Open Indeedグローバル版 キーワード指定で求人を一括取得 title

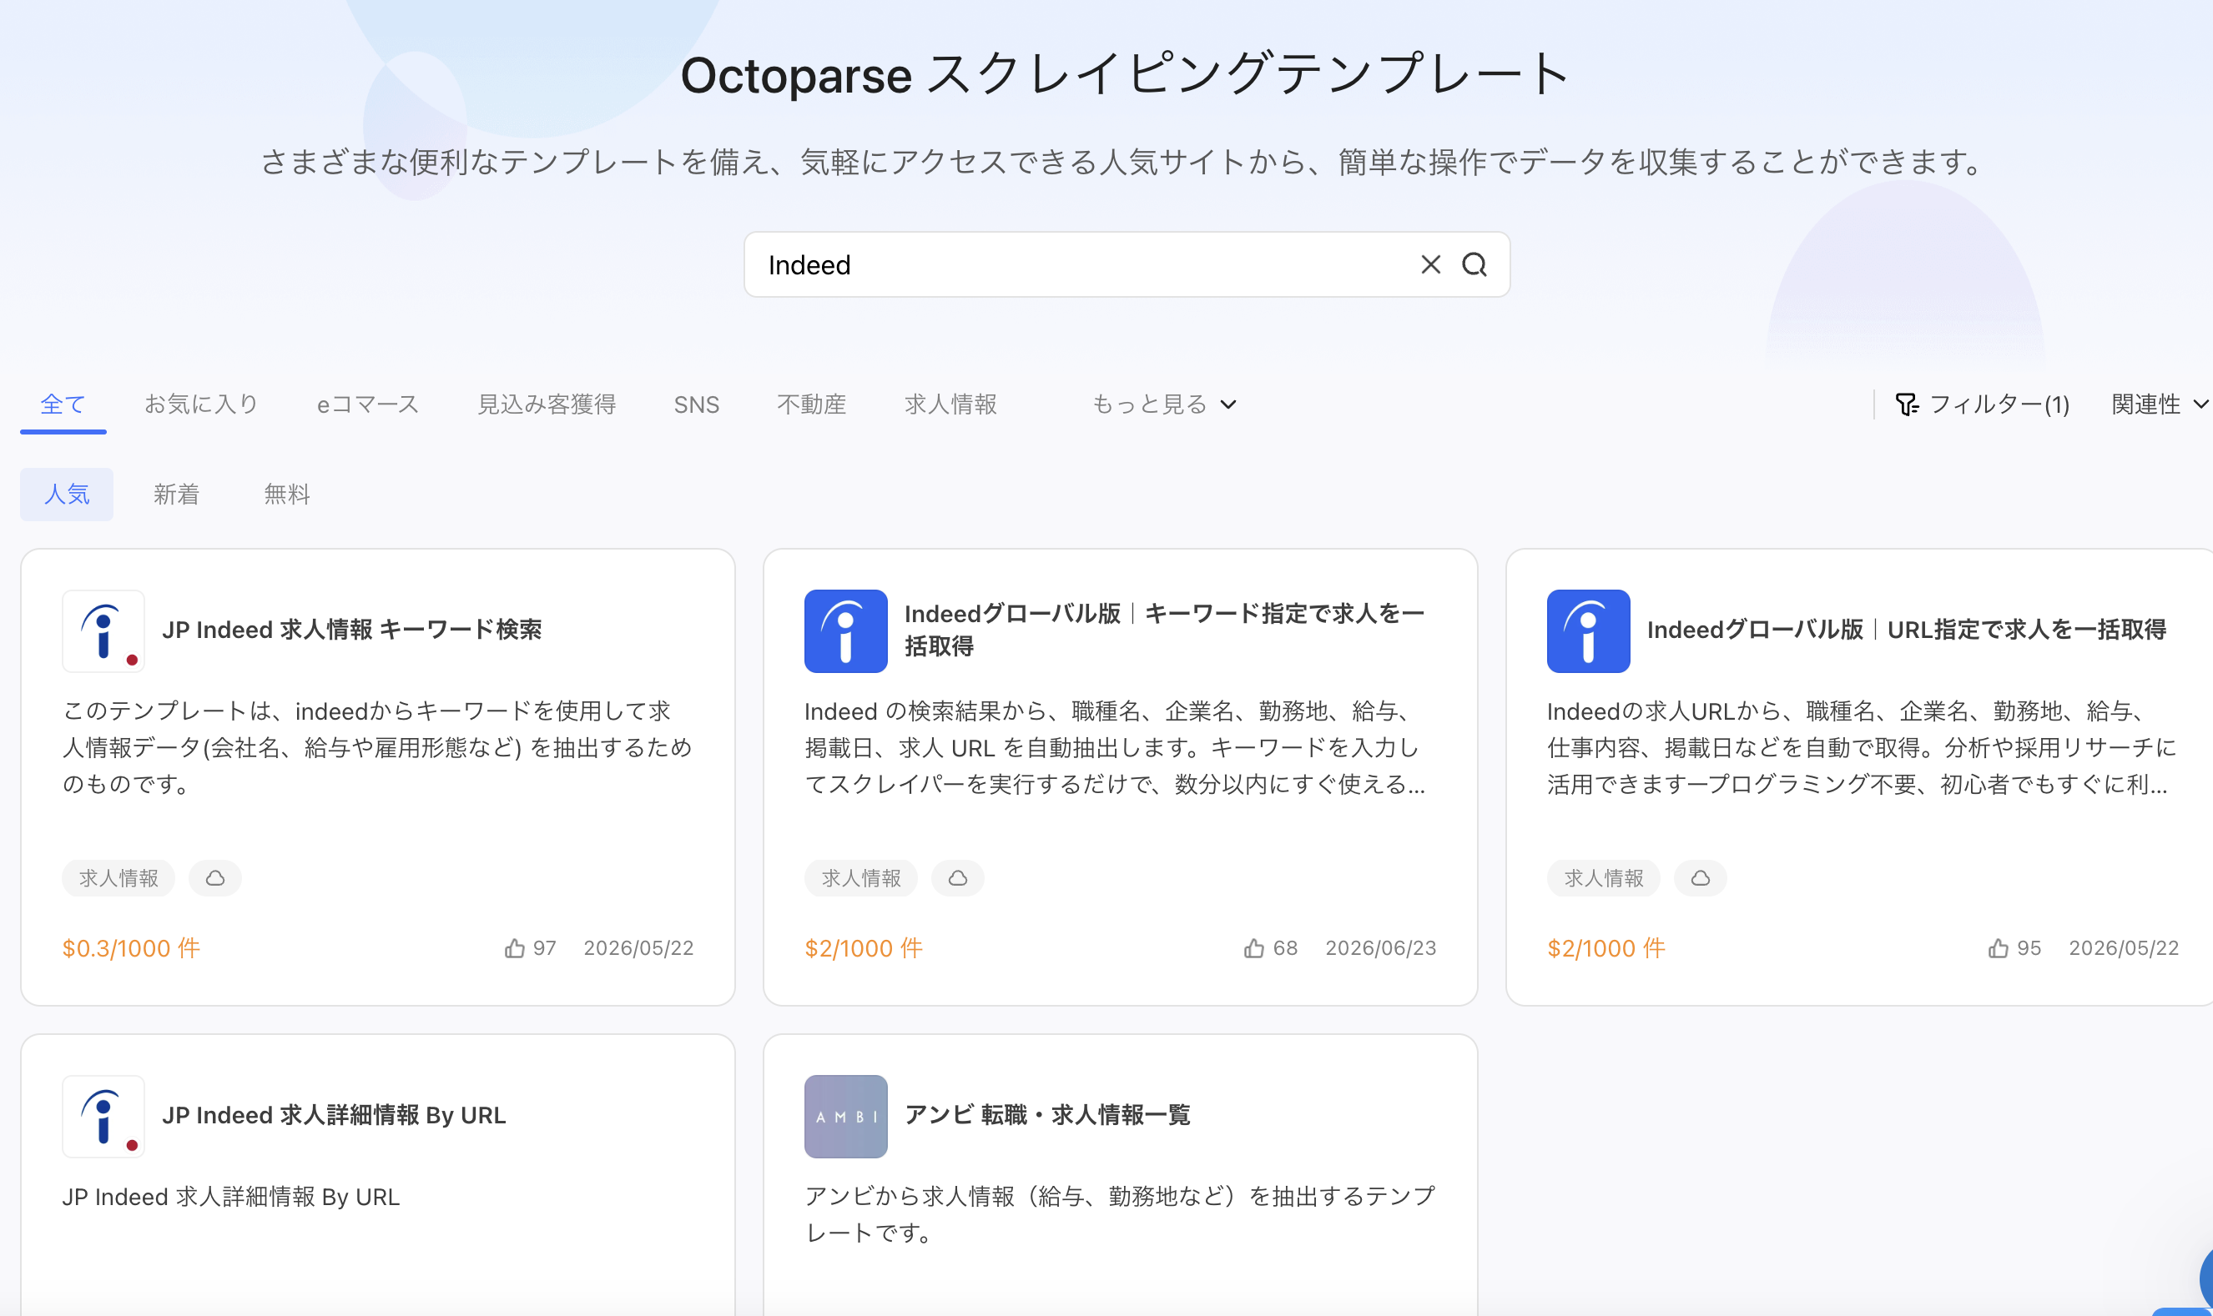(x=1165, y=630)
